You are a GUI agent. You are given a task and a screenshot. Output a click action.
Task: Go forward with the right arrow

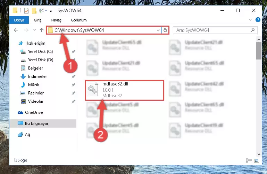26,30
